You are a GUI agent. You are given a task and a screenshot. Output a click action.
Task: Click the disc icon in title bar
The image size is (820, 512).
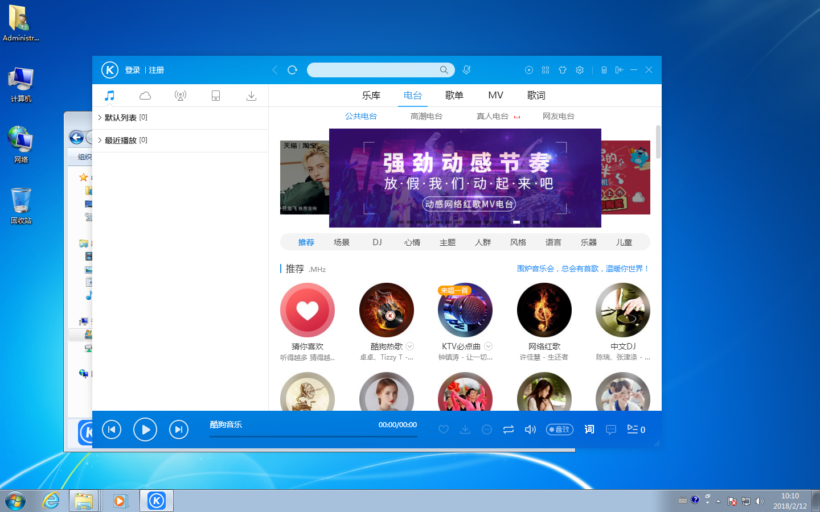[x=529, y=70]
